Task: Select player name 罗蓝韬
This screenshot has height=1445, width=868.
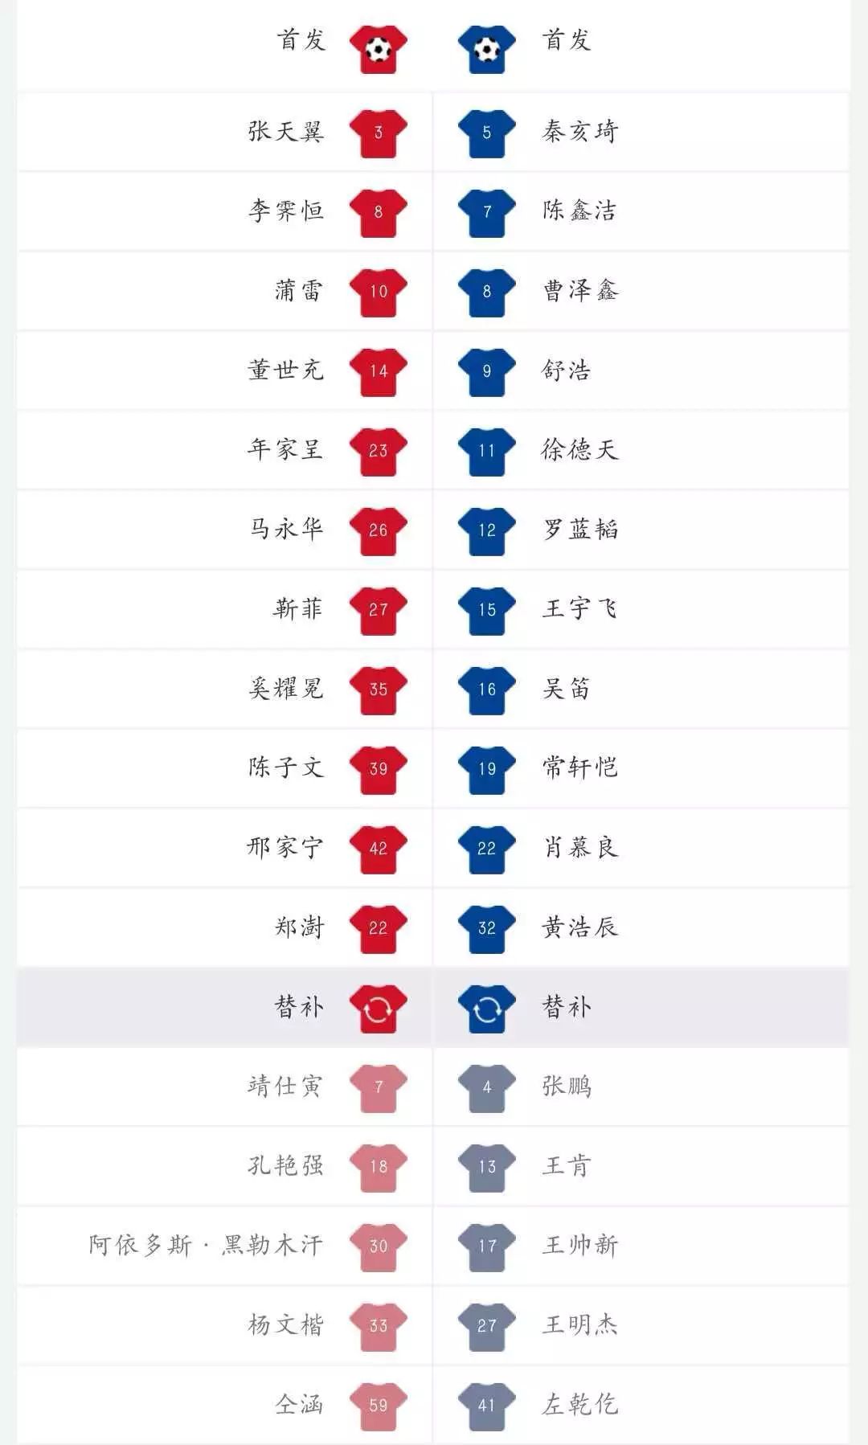Action: click(580, 529)
